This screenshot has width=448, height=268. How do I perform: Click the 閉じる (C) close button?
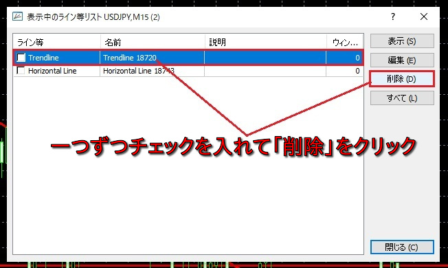point(402,247)
